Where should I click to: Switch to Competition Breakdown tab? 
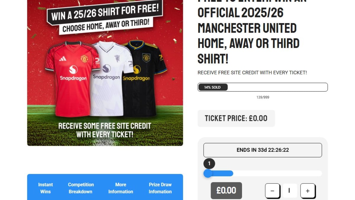pyautogui.click(x=81, y=188)
